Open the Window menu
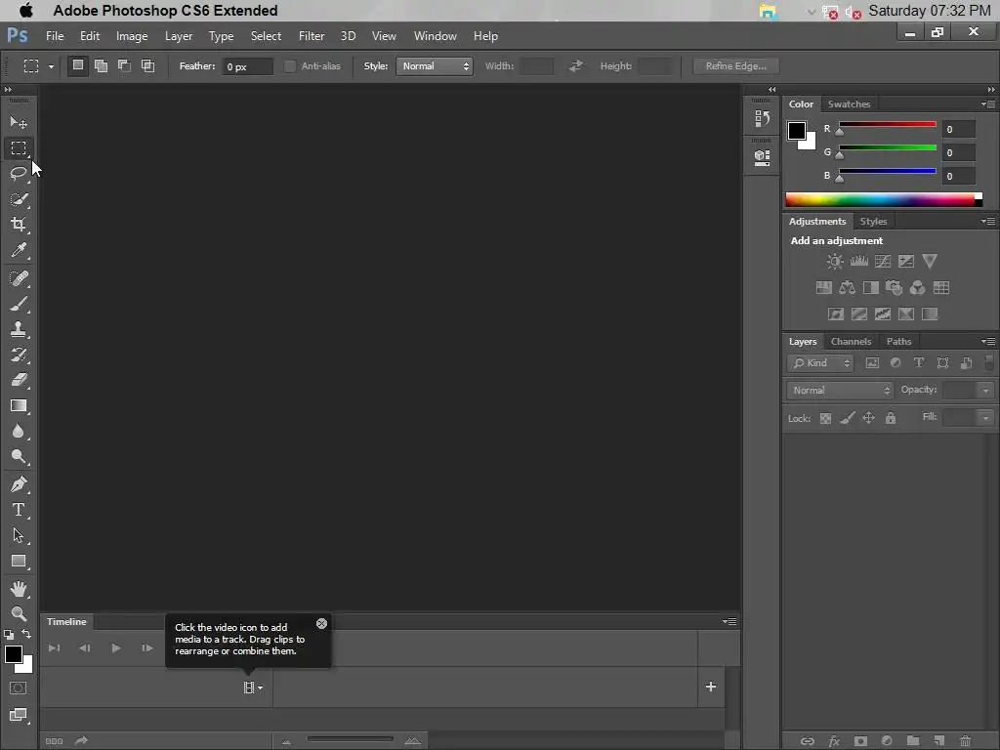The width and height of the screenshot is (1000, 750). pos(435,36)
